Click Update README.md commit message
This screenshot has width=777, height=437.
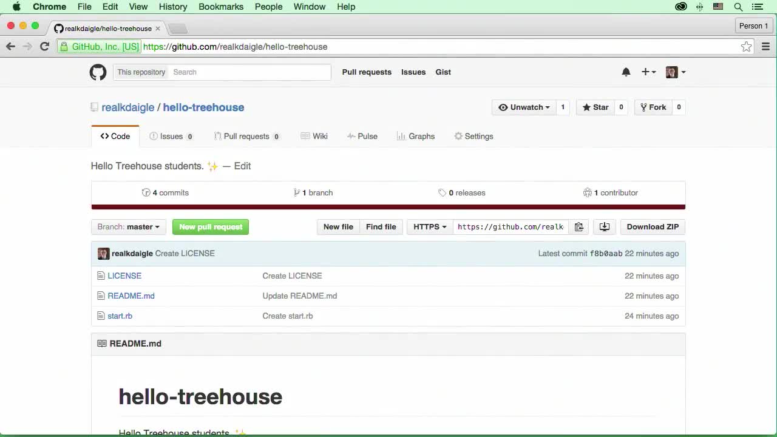coord(300,296)
